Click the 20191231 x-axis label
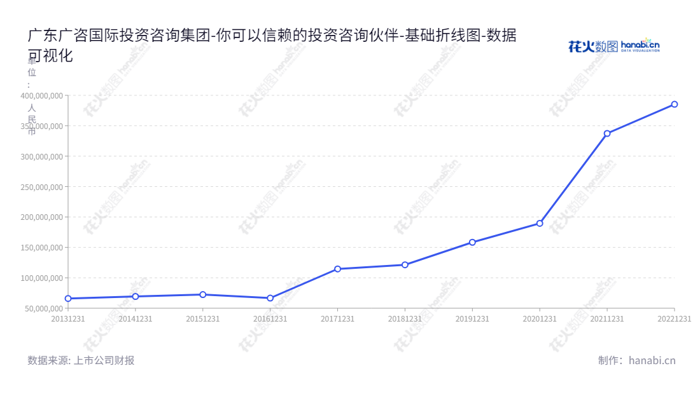The height and width of the screenshot is (394, 700). (472, 319)
